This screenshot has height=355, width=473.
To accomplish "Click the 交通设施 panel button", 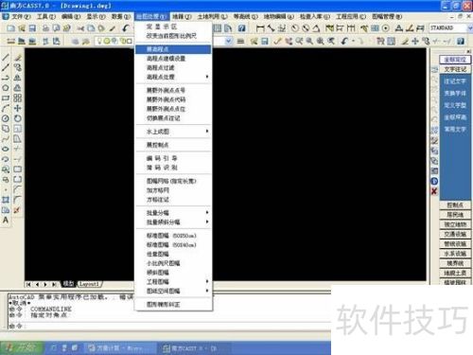I will [455, 234].
